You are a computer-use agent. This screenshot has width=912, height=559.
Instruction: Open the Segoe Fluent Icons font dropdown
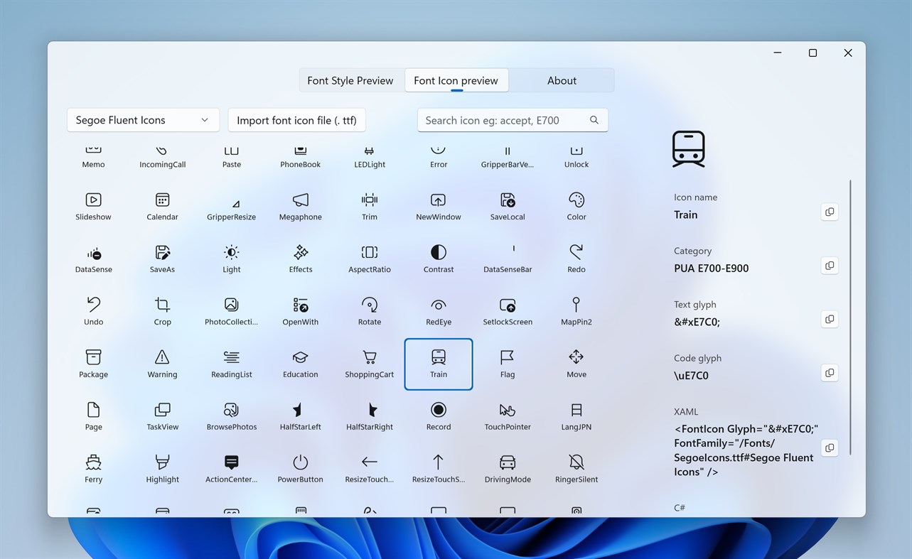143,120
